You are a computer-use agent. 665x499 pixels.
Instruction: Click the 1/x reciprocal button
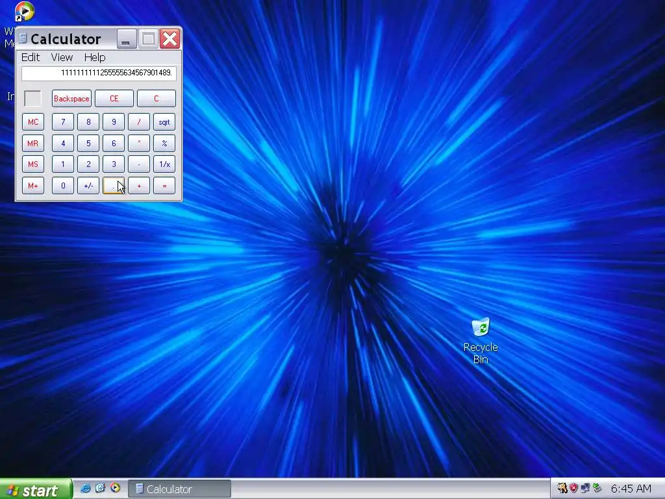[x=164, y=164]
